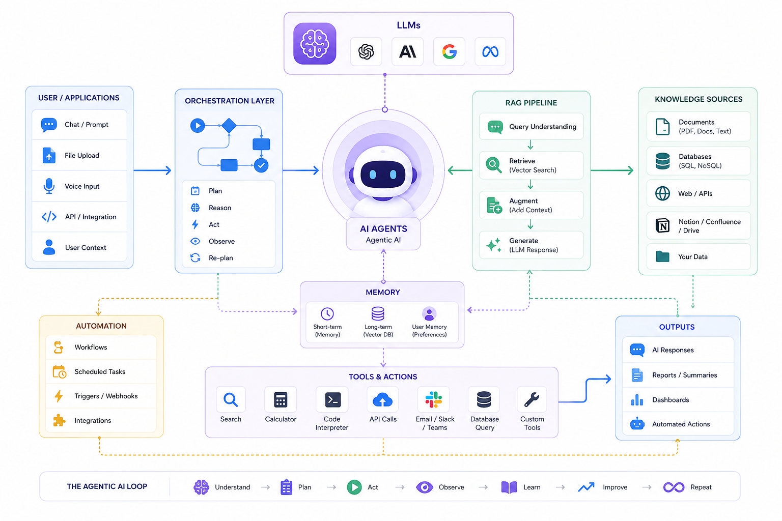Image resolution: width=782 pixels, height=521 pixels.
Task: Click the Generate sparkles icon
Action: coord(494,245)
